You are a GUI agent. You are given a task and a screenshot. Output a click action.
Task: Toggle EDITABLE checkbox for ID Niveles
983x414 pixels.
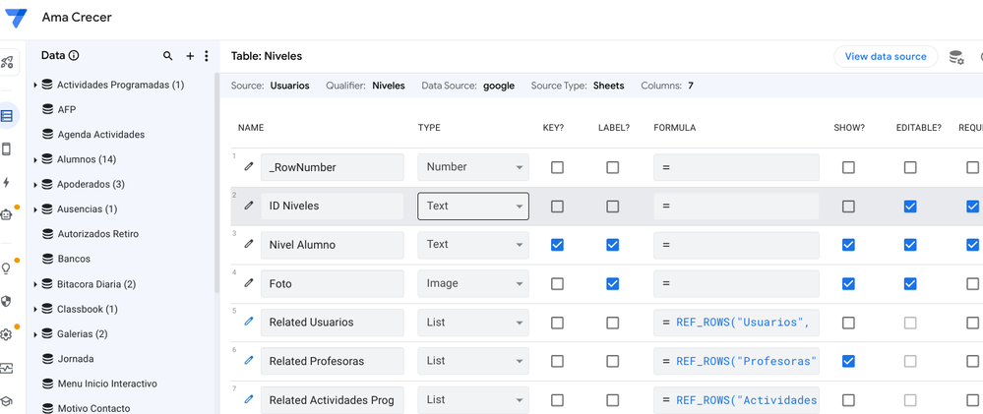coord(910,207)
